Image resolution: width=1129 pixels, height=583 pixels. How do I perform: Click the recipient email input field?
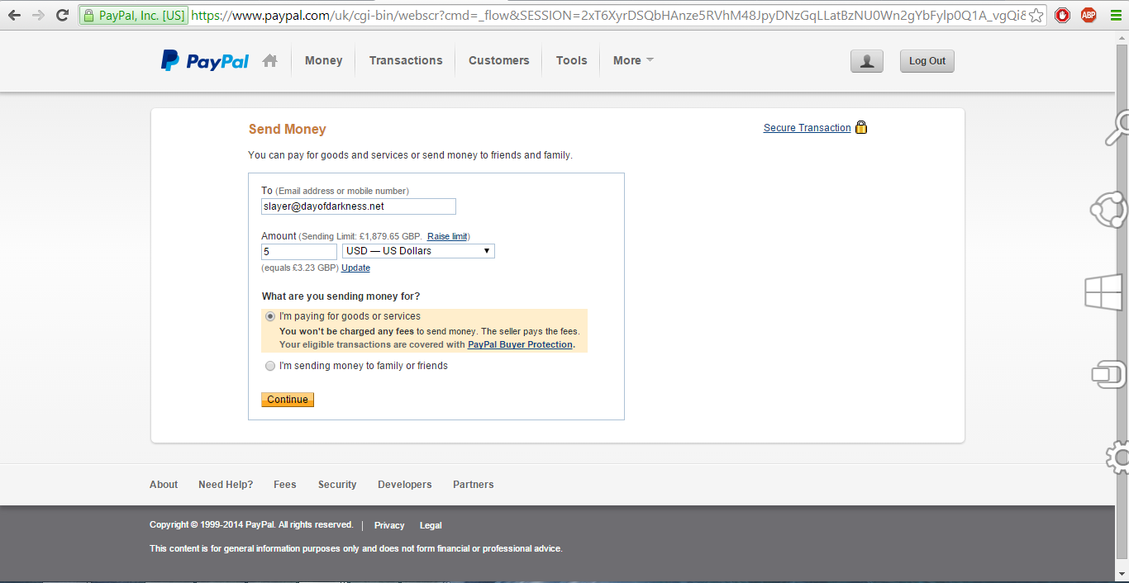(359, 206)
